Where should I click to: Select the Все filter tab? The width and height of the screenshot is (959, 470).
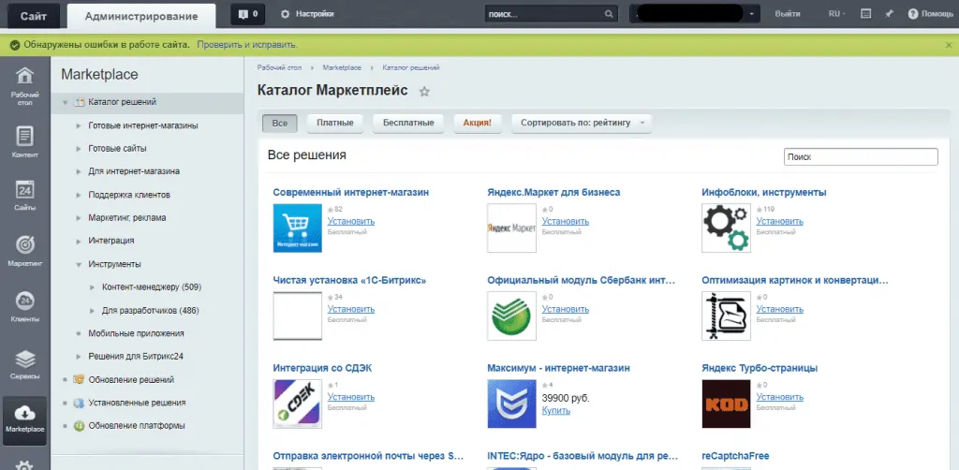coord(279,123)
